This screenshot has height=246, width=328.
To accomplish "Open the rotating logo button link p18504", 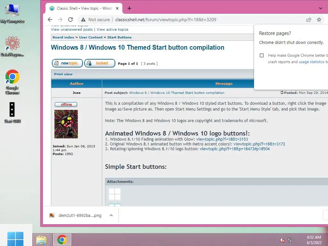I will 235,149.
